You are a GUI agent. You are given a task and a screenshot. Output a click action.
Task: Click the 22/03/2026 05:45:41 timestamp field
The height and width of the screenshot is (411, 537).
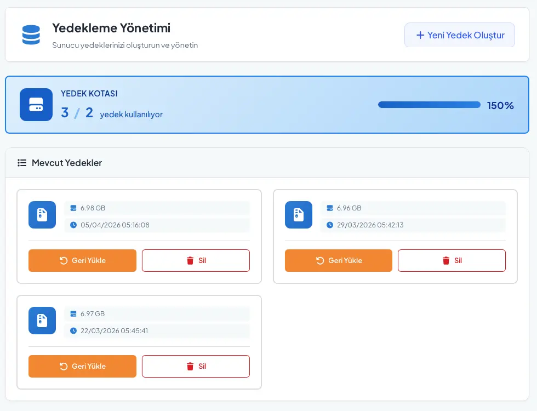click(x=114, y=330)
